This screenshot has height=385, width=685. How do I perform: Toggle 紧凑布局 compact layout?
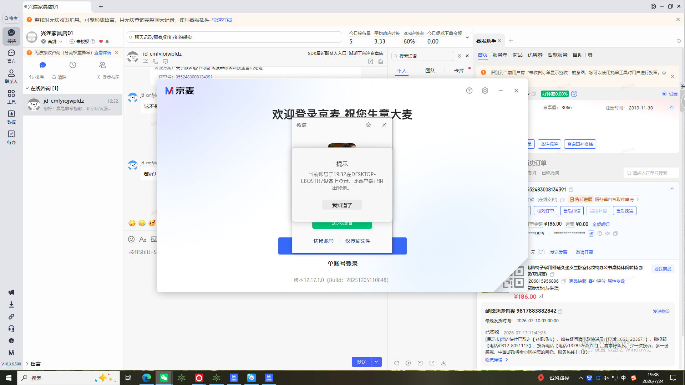(108, 77)
